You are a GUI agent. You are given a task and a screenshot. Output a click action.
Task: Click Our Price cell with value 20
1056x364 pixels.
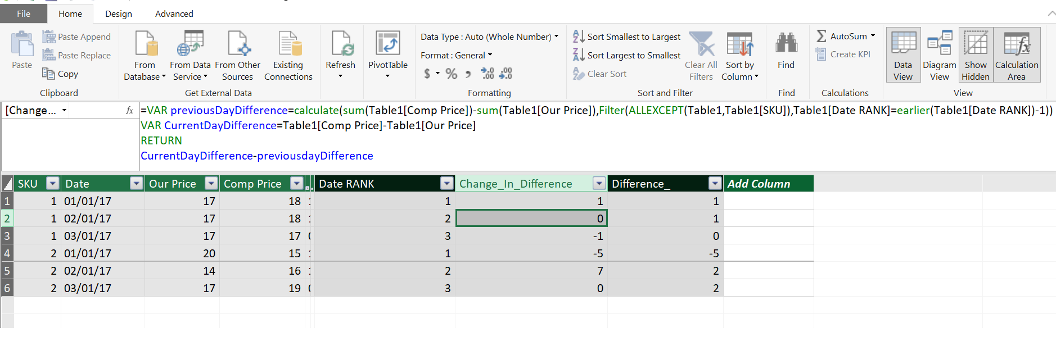click(x=182, y=253)
